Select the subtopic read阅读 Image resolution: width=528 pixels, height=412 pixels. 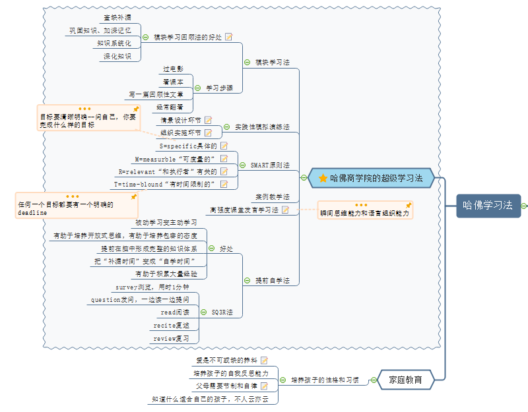(x=175, y=312)
